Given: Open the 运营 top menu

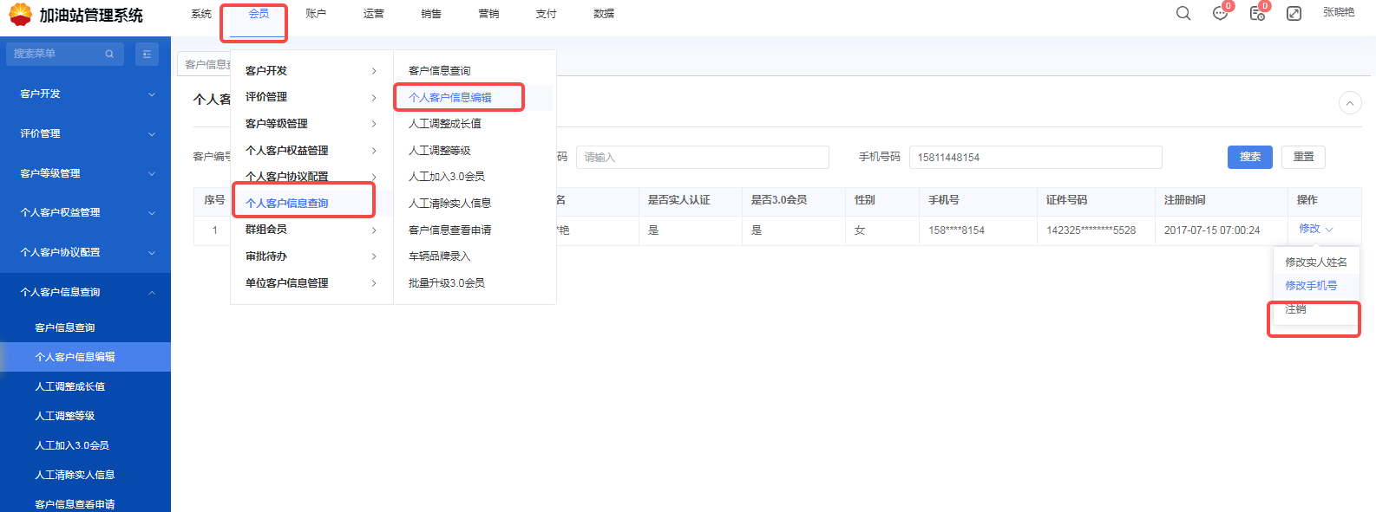Looking at the screenshot, I should pos(374,14).
